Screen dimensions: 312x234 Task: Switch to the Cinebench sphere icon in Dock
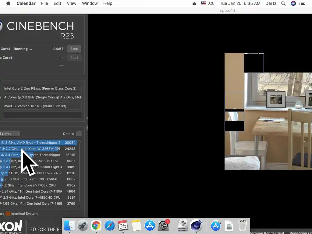click(196, 226)
